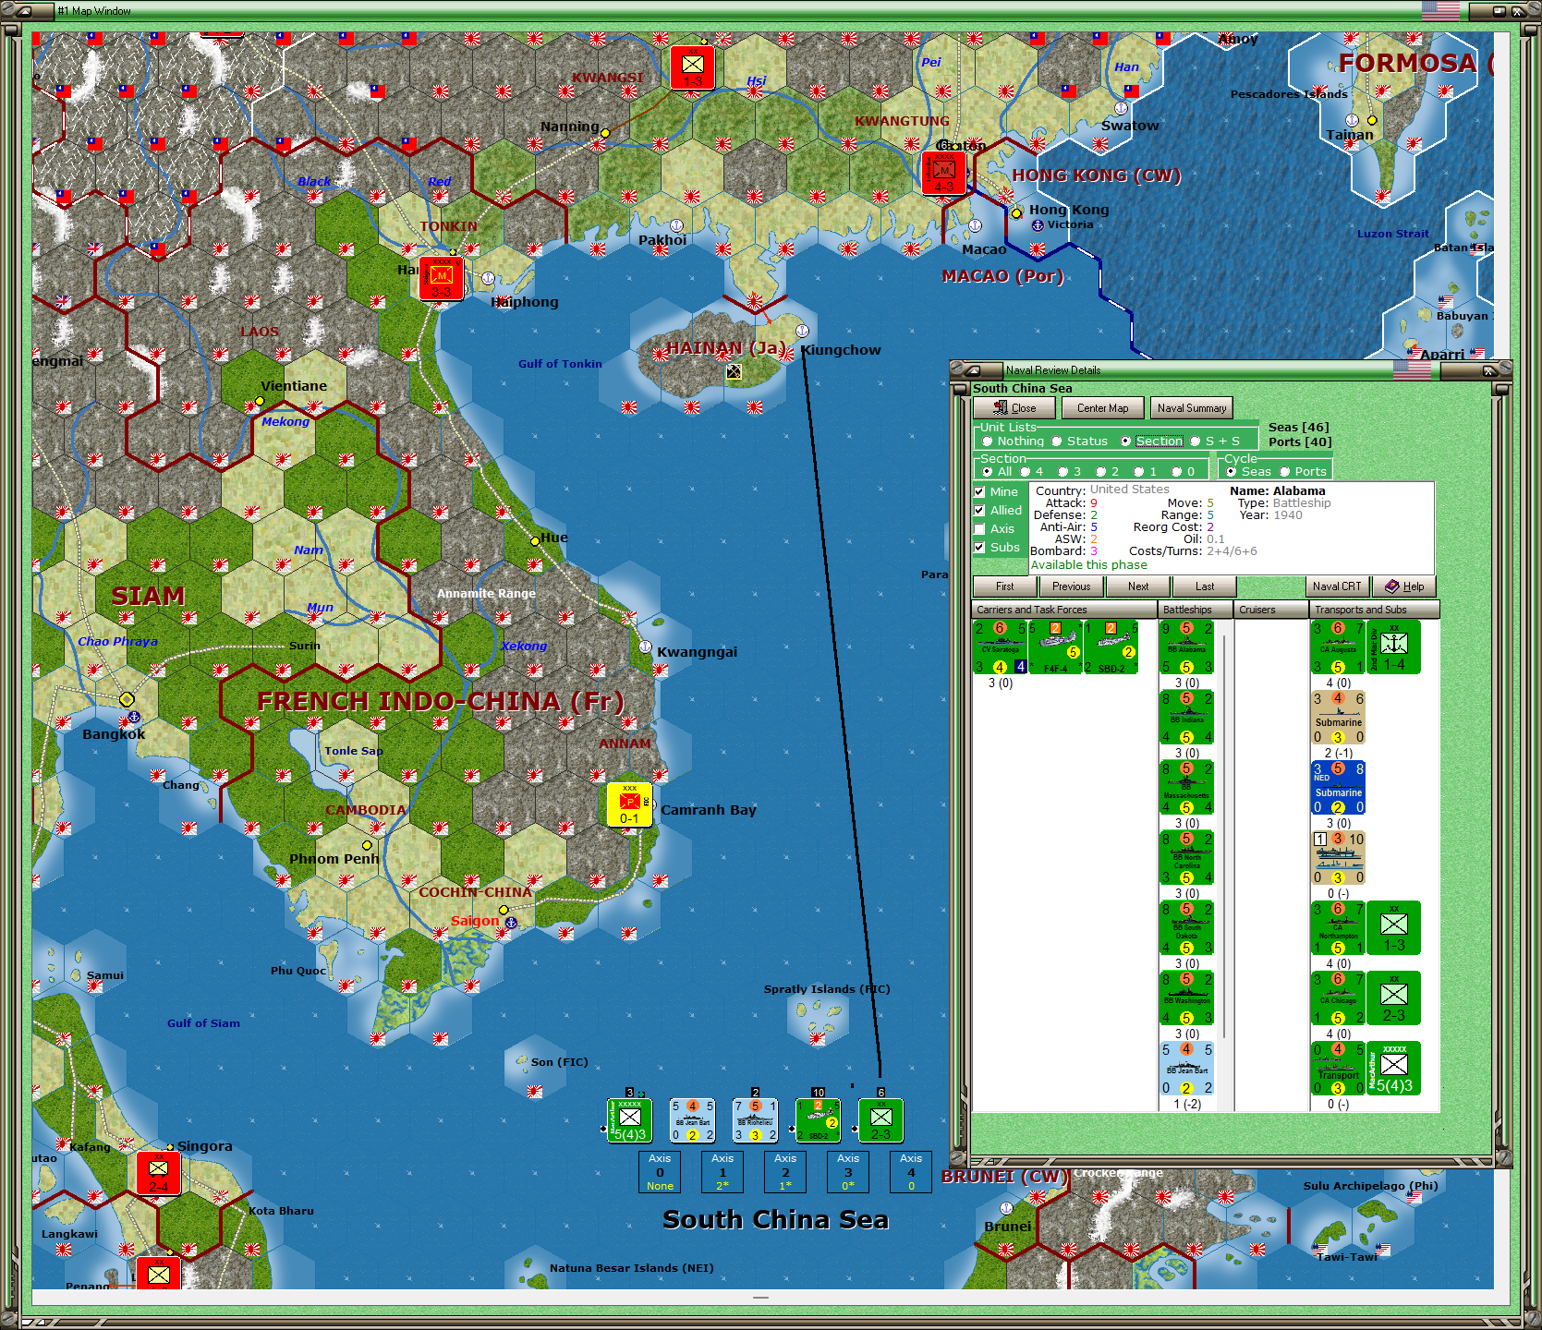Select the CA Chicago counter

(1338, 998)
